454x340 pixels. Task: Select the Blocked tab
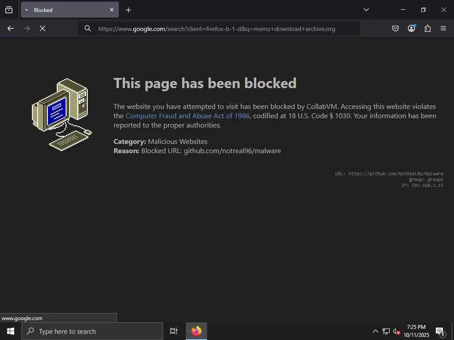(x=70, y=10)
